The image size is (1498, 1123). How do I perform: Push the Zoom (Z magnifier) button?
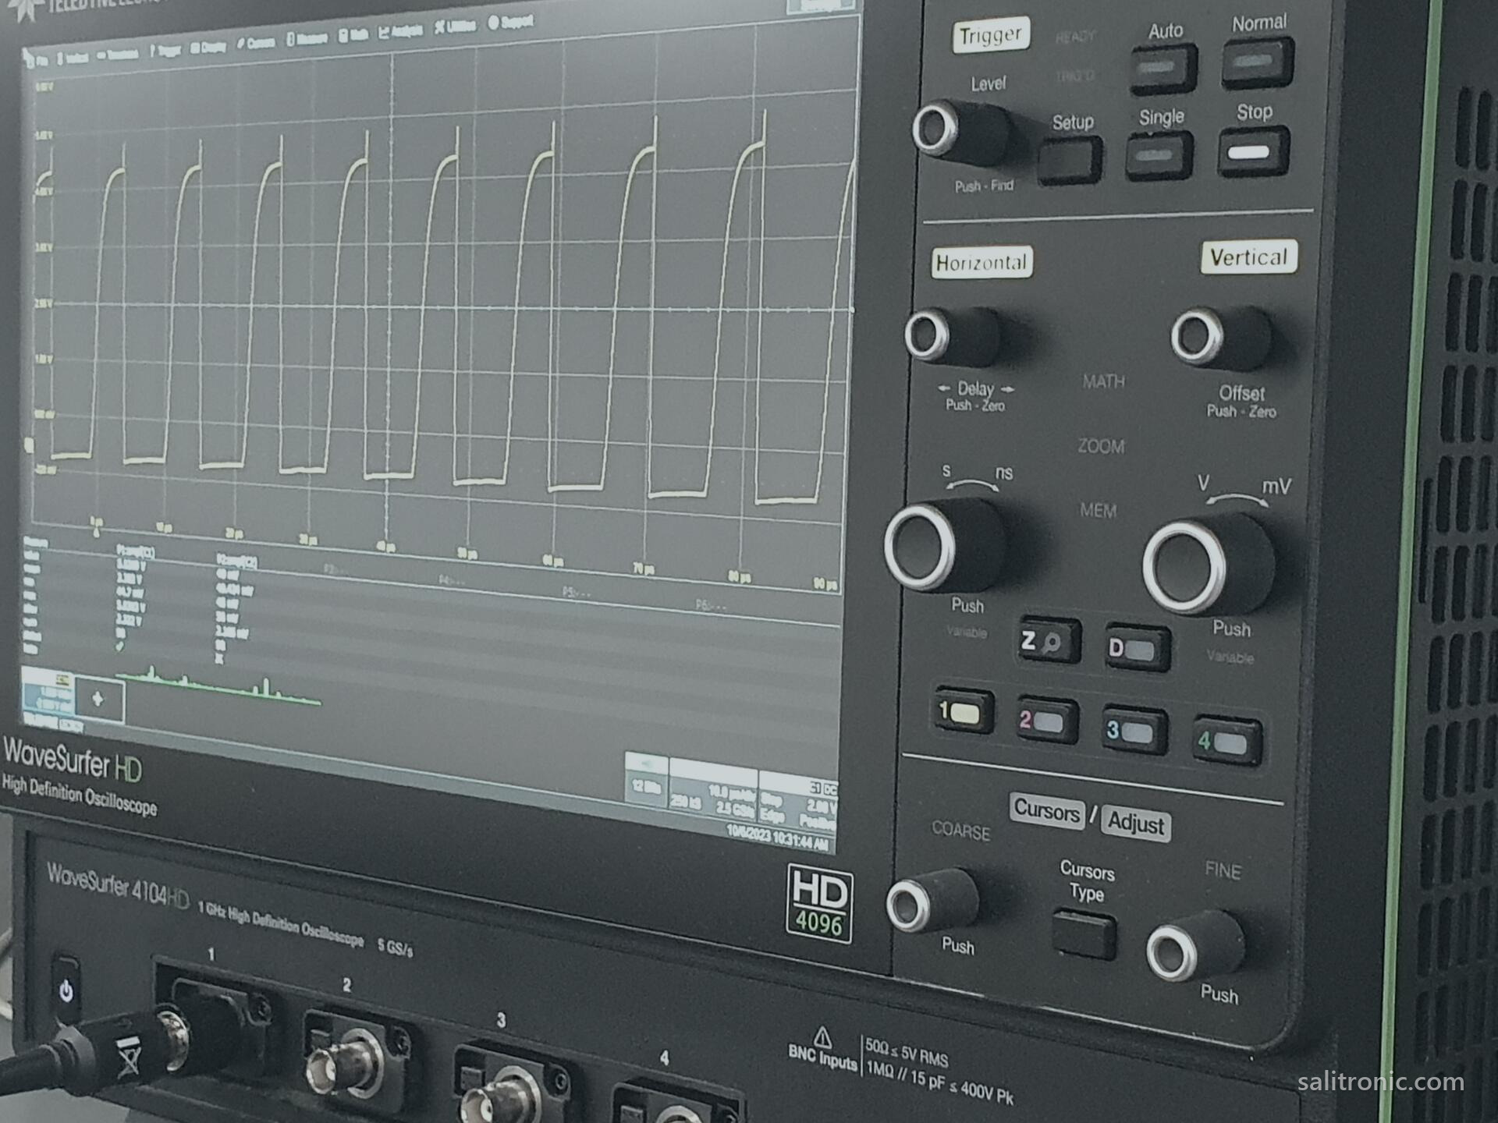pyautogui.click(x=1049, y=641)
